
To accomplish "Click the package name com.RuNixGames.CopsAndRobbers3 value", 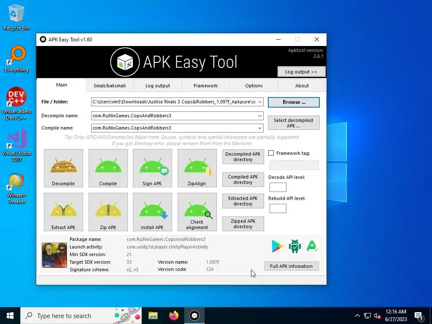I will [166, 240].
